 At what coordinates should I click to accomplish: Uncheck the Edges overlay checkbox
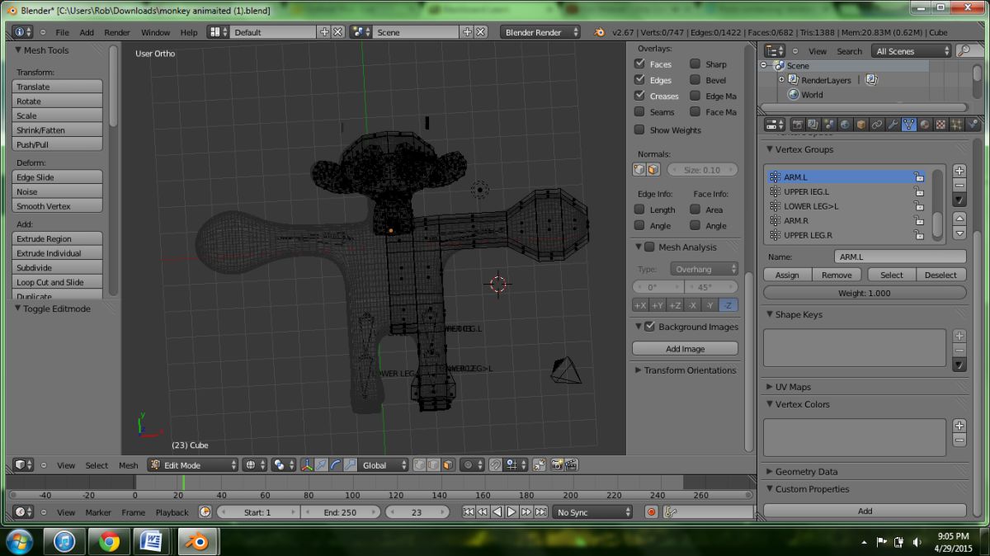pyautogui.click(x=639, y=79)
